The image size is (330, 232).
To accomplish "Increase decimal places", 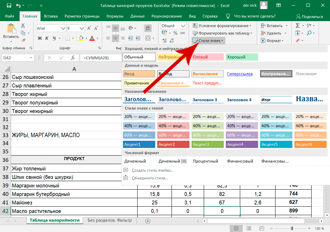I will [164, 40].
